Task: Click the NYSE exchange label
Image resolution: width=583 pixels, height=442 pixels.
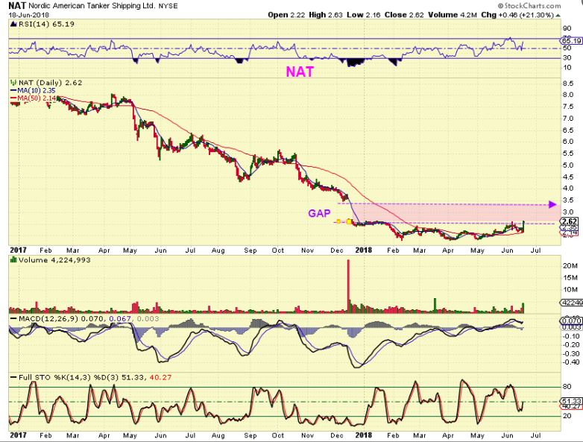Action: pos(168,6)
